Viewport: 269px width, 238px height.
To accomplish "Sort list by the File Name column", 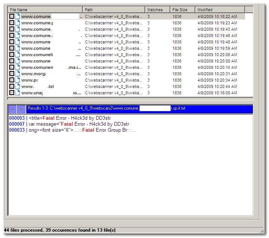I will (x=45, y=10).
